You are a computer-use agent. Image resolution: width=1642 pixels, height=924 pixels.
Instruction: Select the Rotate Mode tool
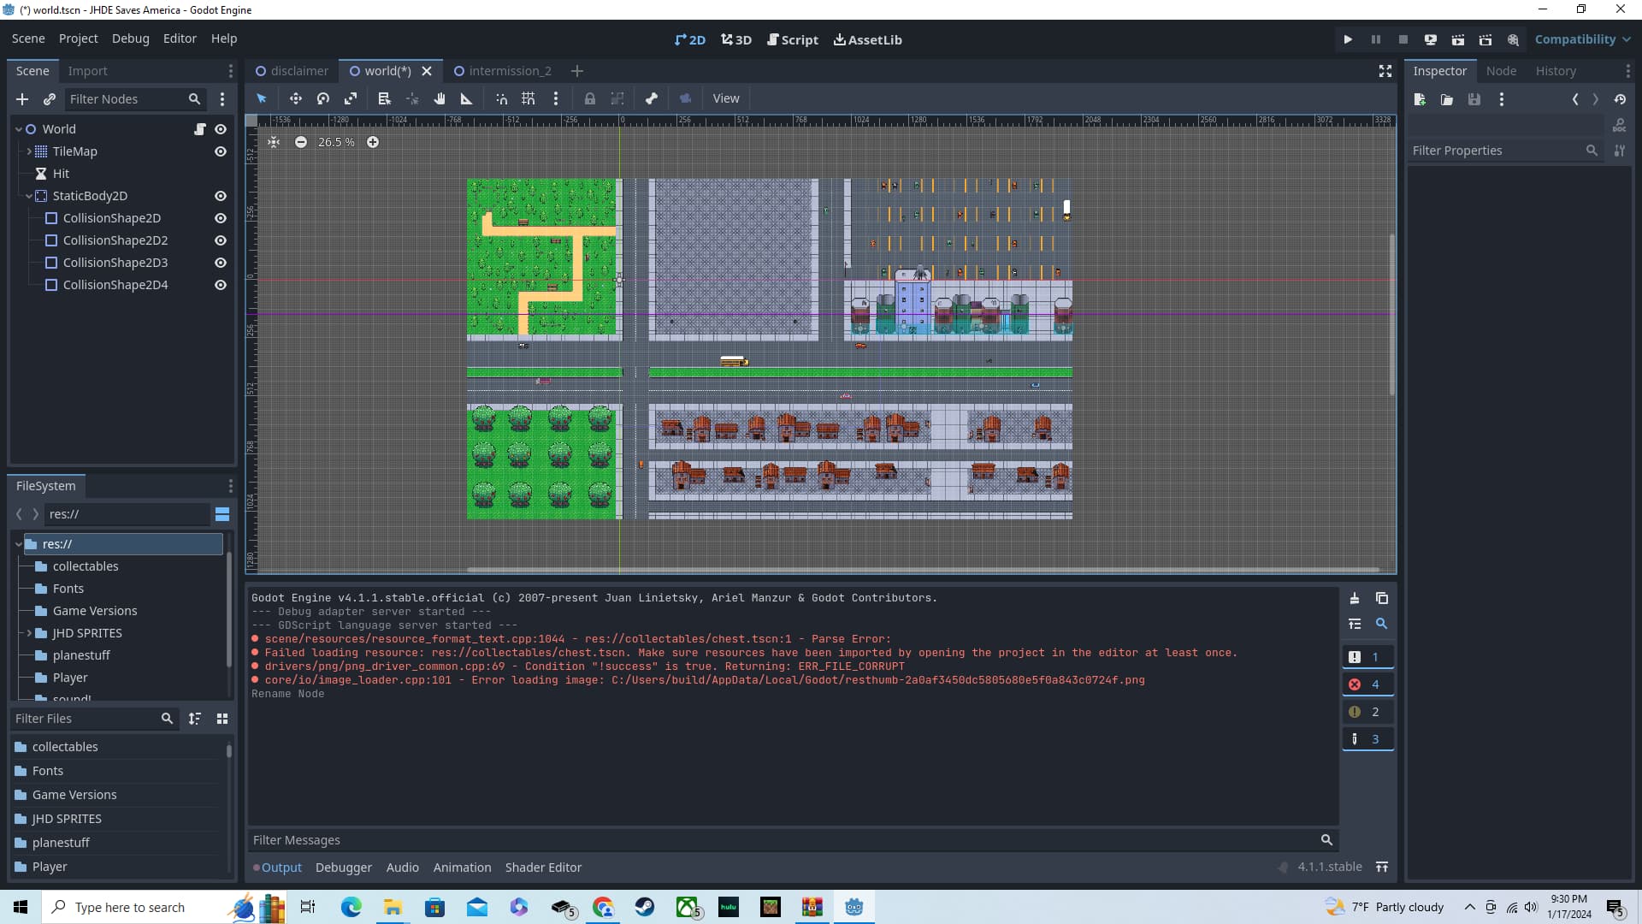pyautogui.click(x=322, y=98)
